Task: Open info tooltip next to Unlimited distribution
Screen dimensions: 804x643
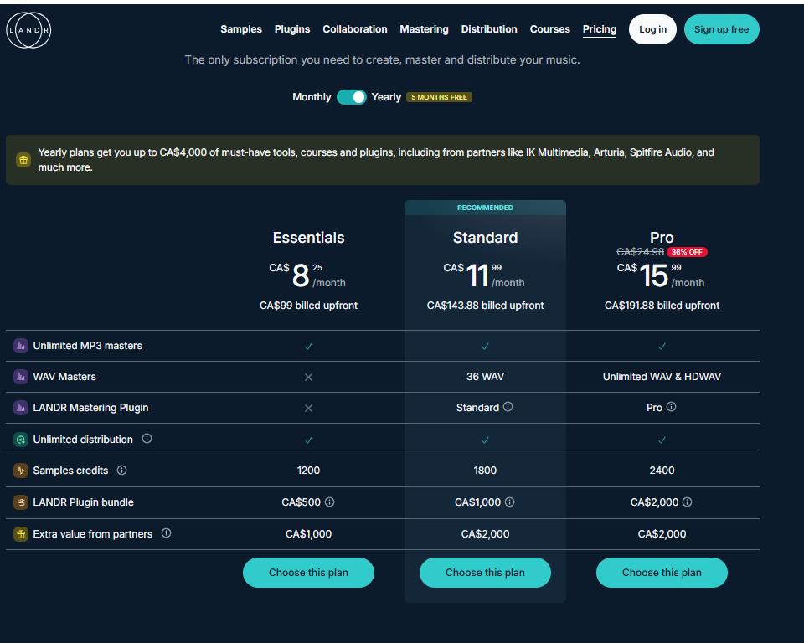Action: (147, 439)
